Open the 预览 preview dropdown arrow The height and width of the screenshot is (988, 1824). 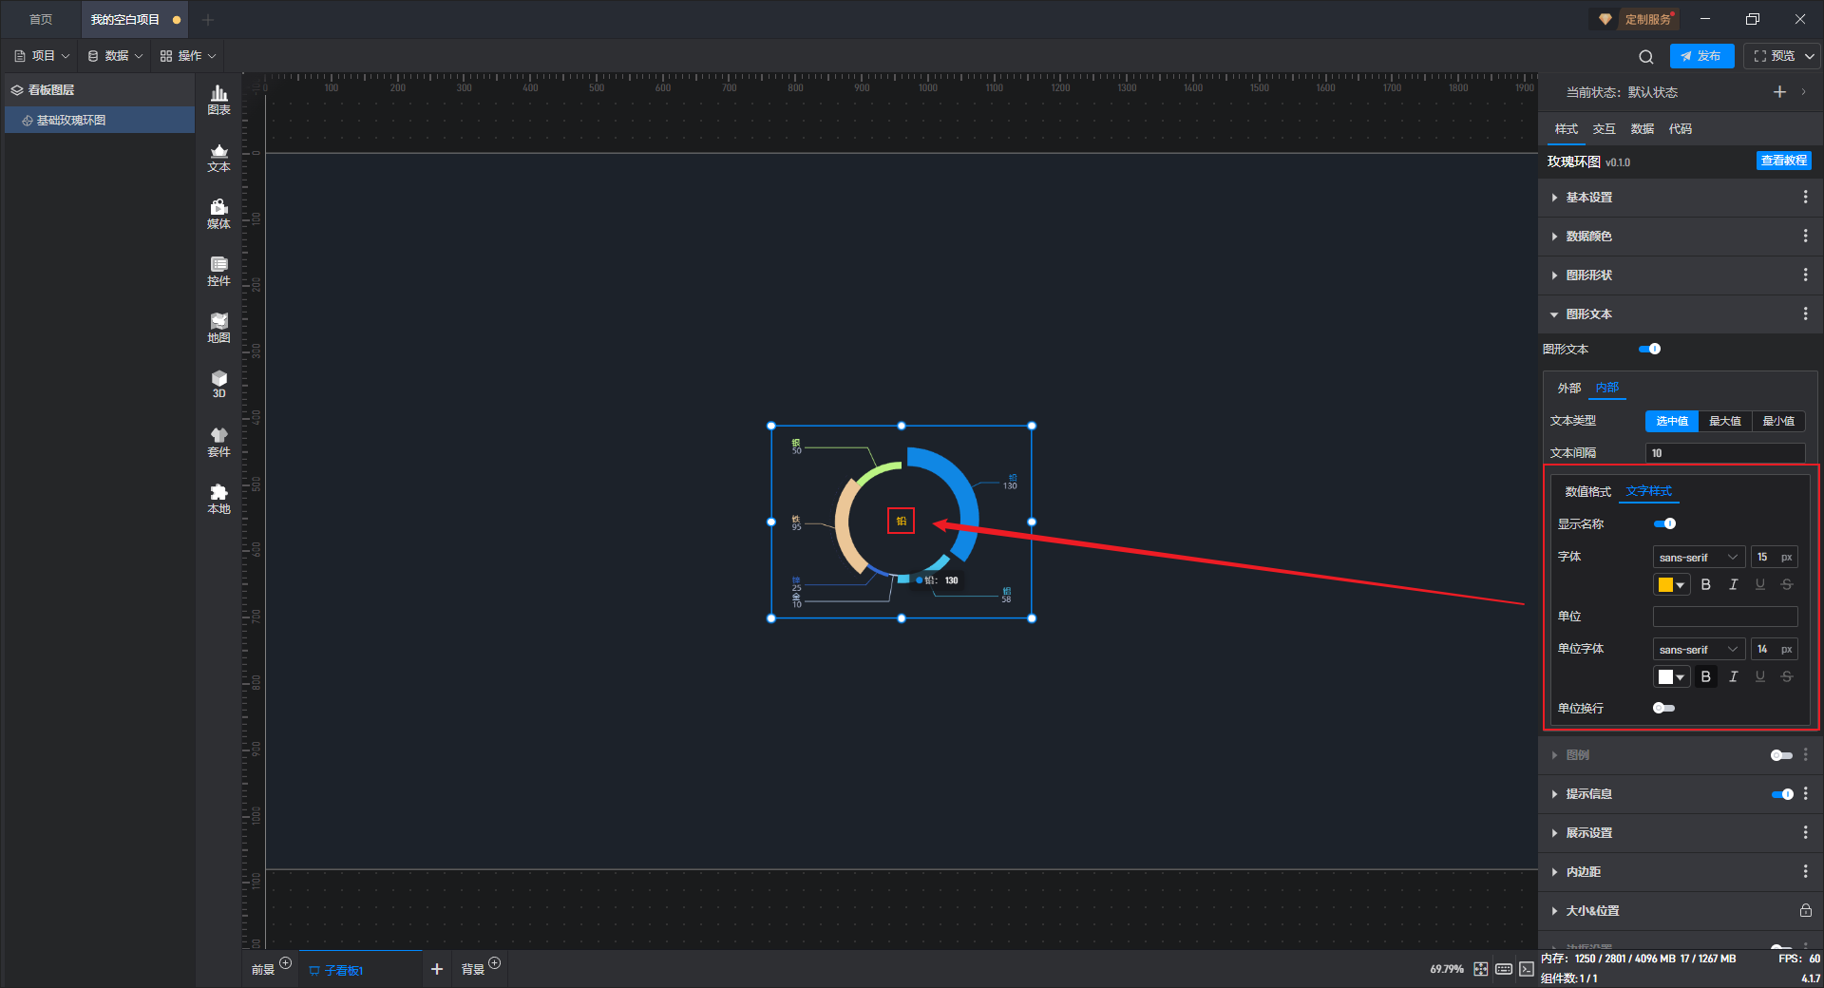(1810, 56)
